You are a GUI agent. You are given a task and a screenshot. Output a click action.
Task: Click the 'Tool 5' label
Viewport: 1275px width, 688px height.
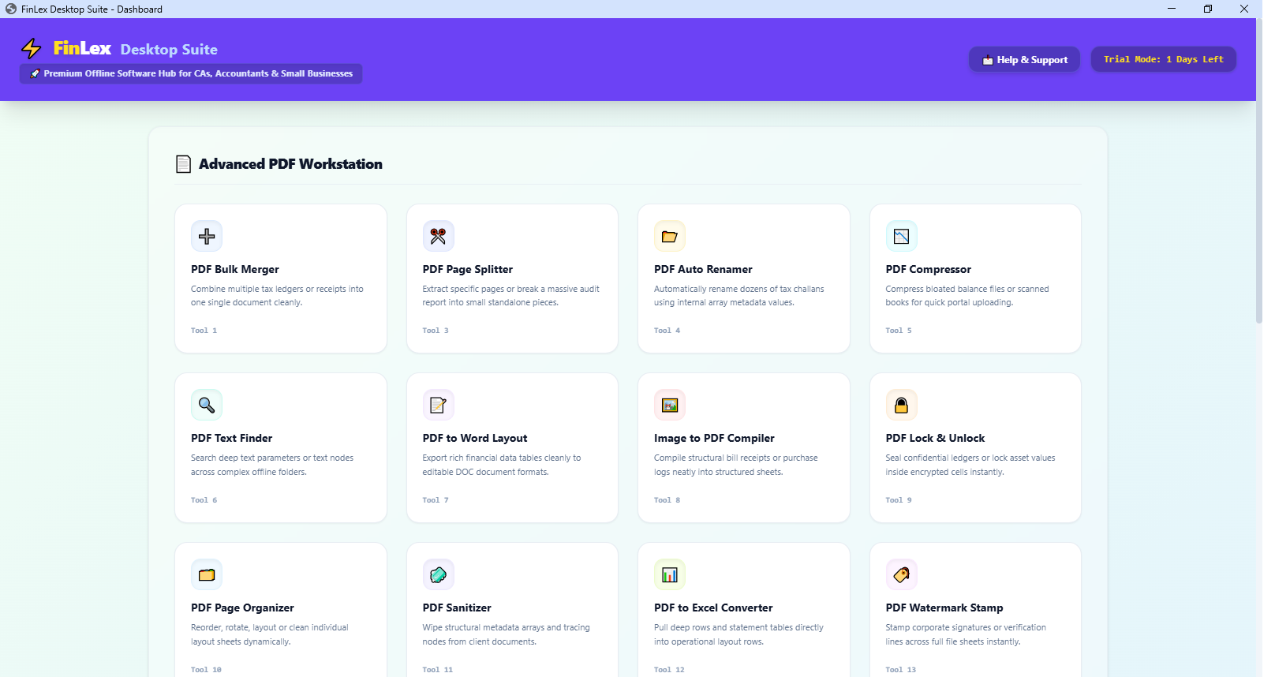point(899,331)
